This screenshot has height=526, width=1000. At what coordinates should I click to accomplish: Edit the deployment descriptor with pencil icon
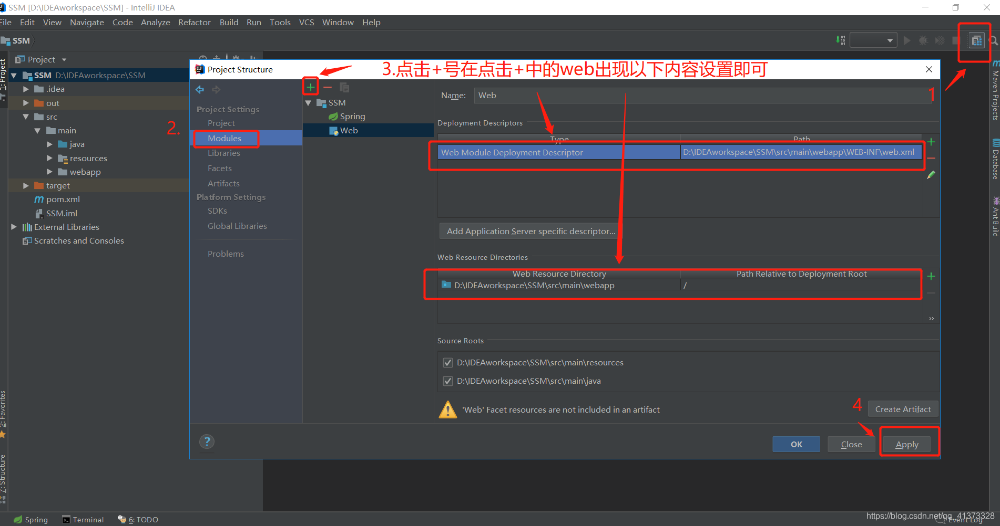(x=931, y=175)
